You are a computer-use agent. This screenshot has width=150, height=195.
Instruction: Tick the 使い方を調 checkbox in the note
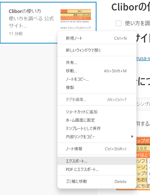(x=118, y=23)
